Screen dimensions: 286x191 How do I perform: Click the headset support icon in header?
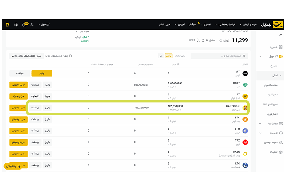(16, 24)
